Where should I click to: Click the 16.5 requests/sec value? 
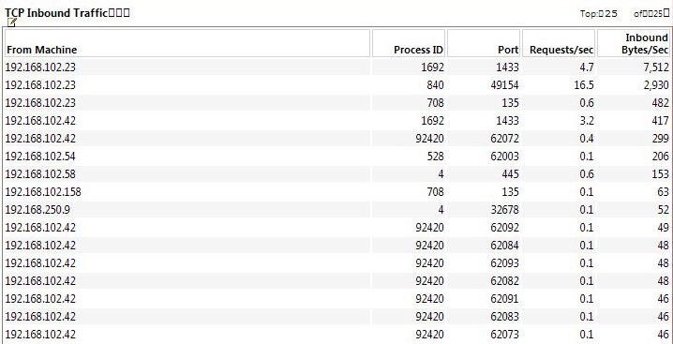[584, 85]
